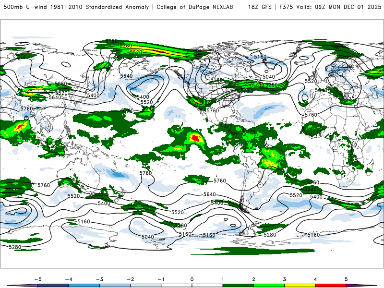Viewport: 384px width, 288px height.
Task: Click the '5040' contour label near Greenland
Action: pyautogui.click(x=269, y=77)
